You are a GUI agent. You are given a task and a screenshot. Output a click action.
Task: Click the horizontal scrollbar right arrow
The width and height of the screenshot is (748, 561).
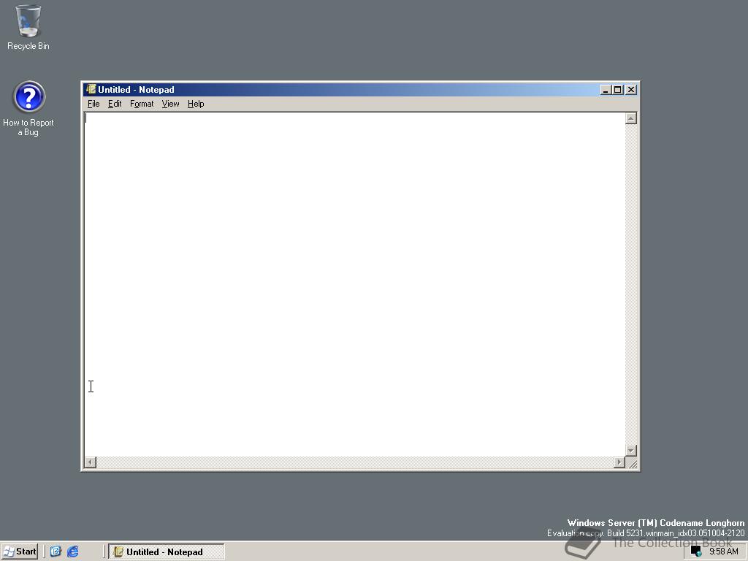(619, 462)
